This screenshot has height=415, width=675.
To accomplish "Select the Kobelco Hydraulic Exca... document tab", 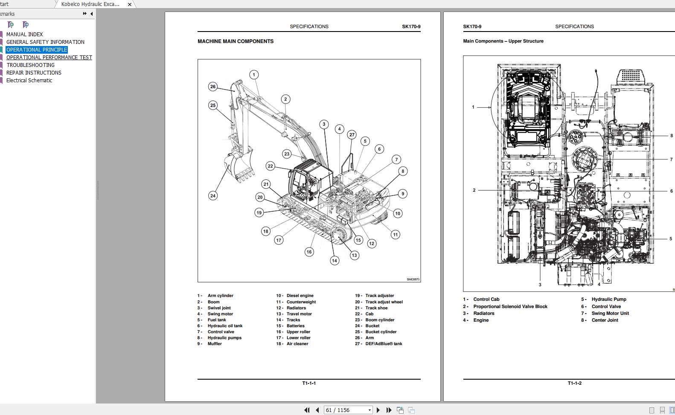I will point(90,4).
